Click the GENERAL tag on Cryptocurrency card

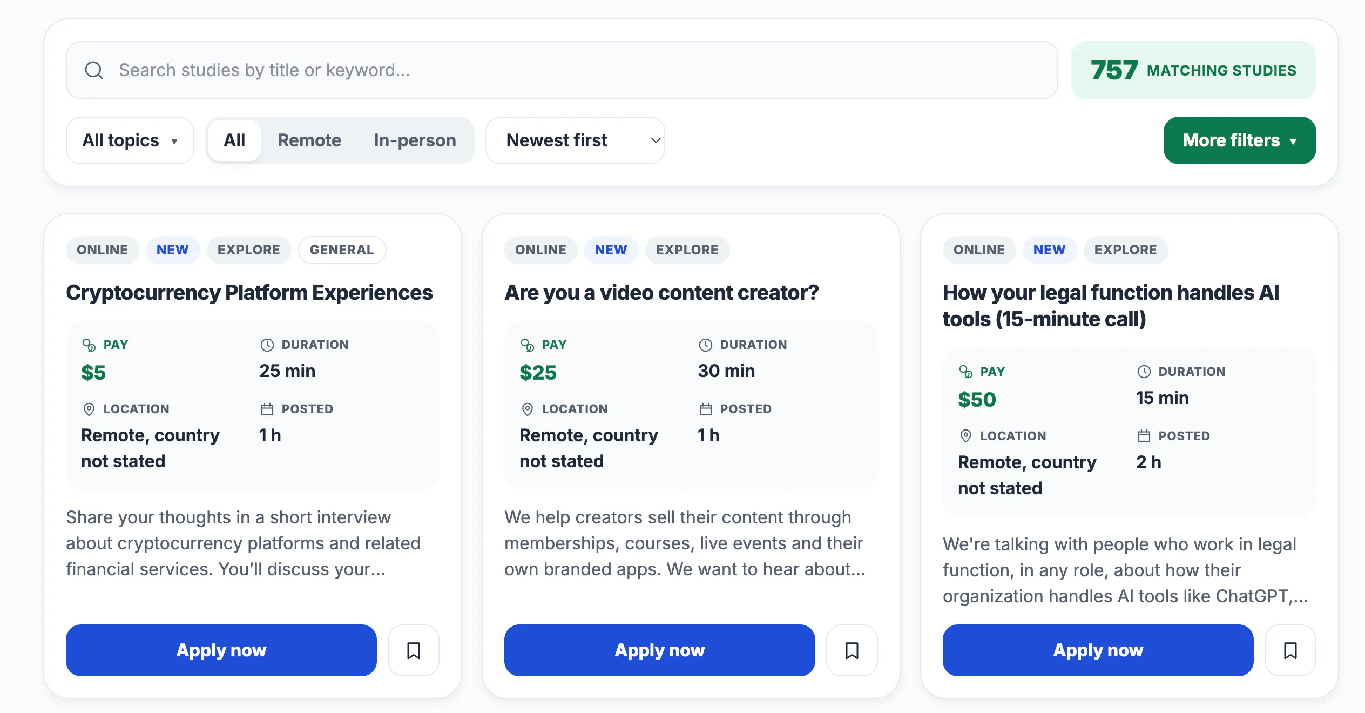point(342,250)
